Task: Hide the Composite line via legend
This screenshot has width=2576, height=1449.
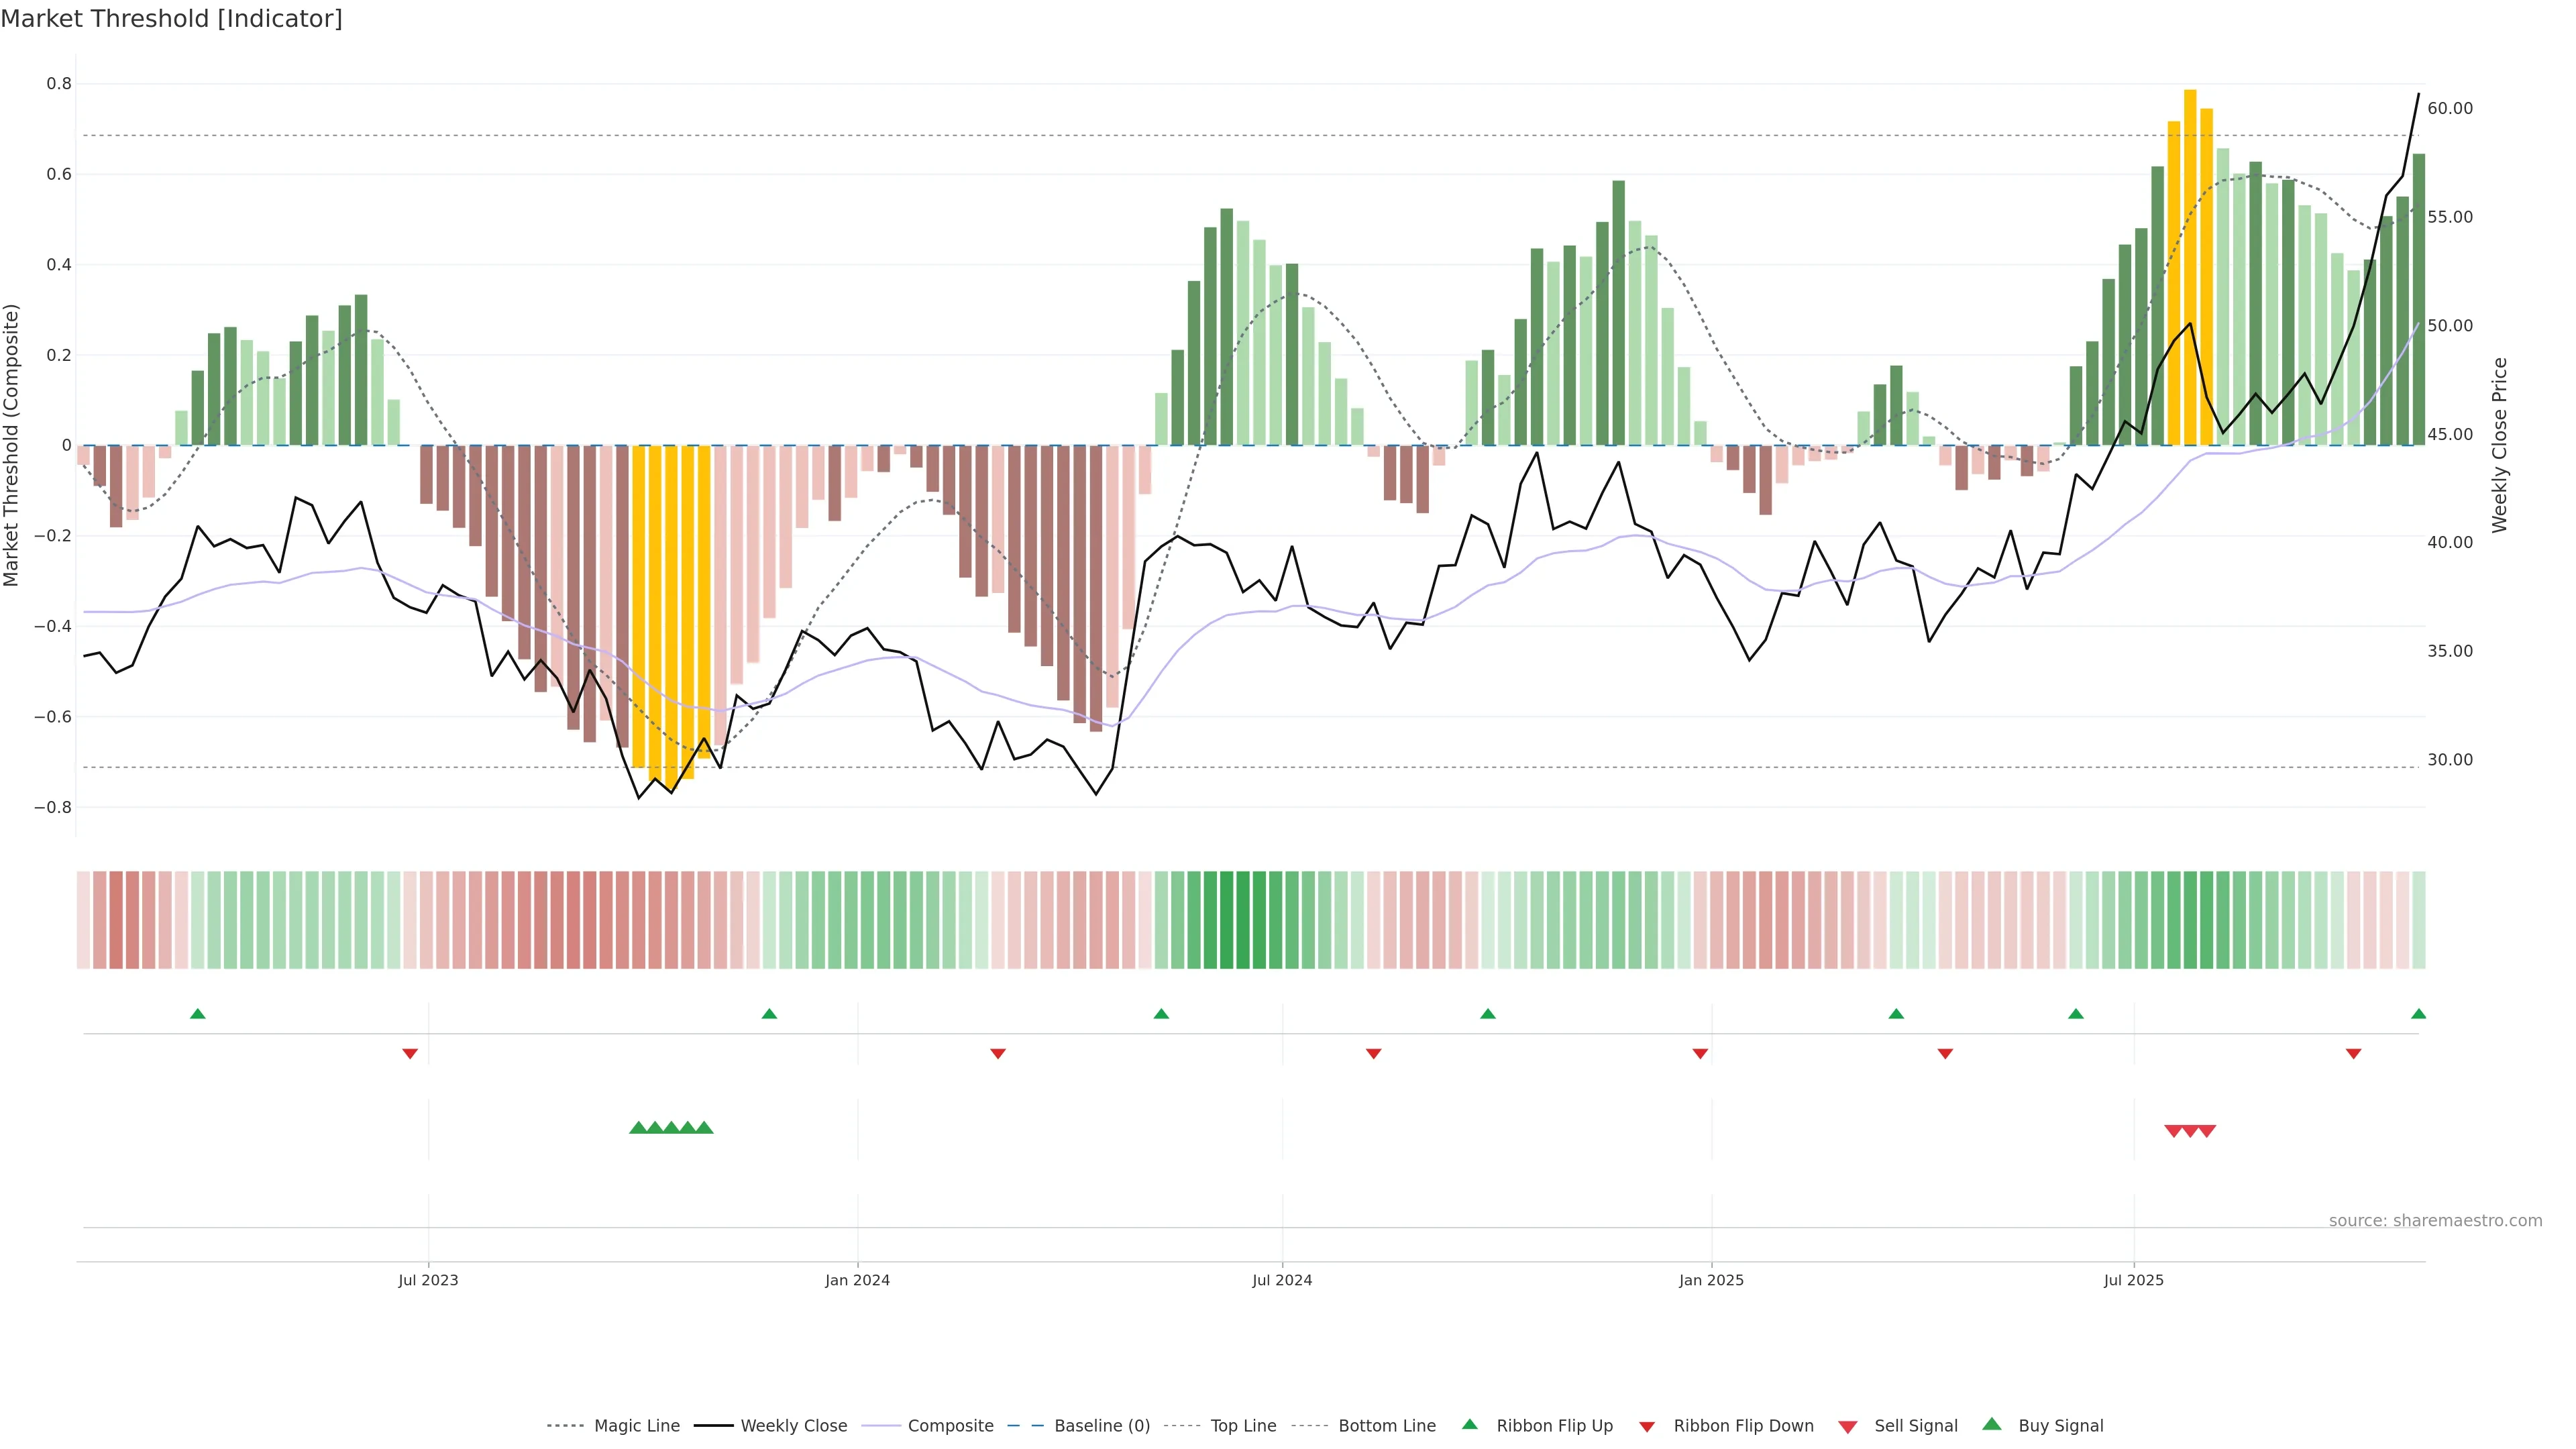Action: [950, 1426]
